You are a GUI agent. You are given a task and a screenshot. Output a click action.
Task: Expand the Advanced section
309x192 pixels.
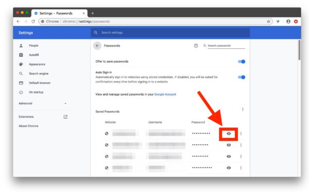coord(43,103)
